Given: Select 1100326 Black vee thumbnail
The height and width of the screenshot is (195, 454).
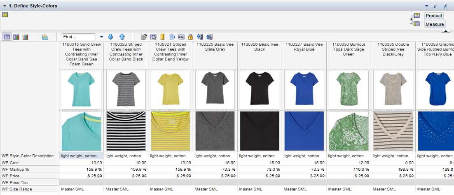Looking at the screenshot, I should point(260,90).
